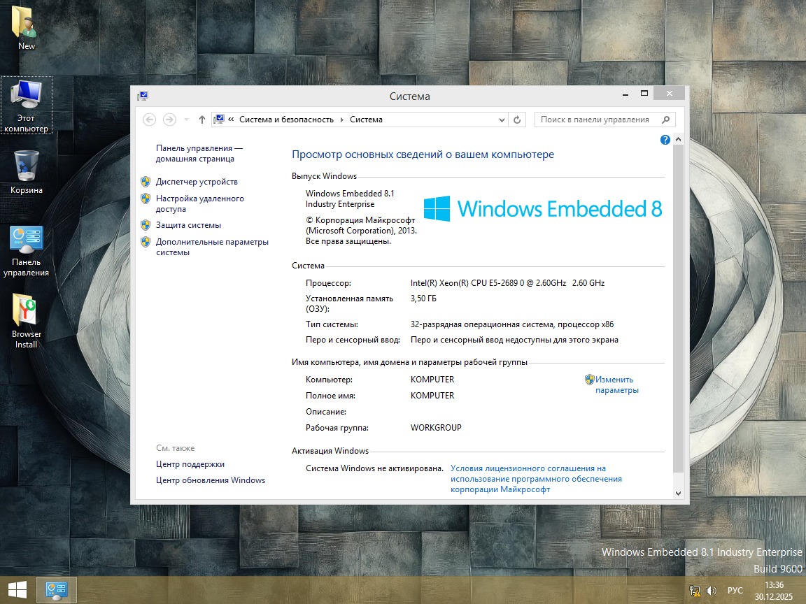Screen dimensions: 806x604
Task: Open Защита системы in the sidebar
Action: coord(188,225)
